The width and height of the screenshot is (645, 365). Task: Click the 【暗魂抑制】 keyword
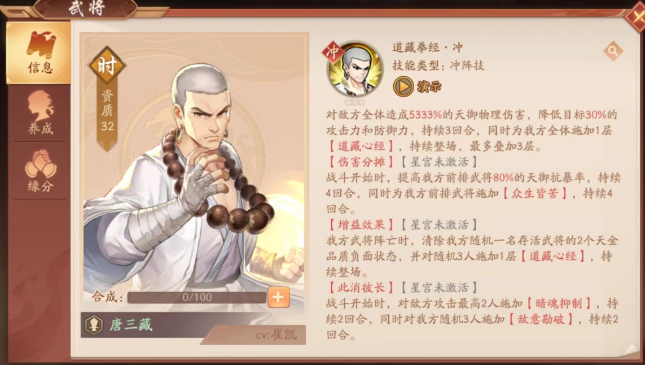point(559,303)
